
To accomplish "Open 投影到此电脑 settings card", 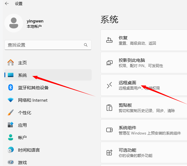I will 143,63.
